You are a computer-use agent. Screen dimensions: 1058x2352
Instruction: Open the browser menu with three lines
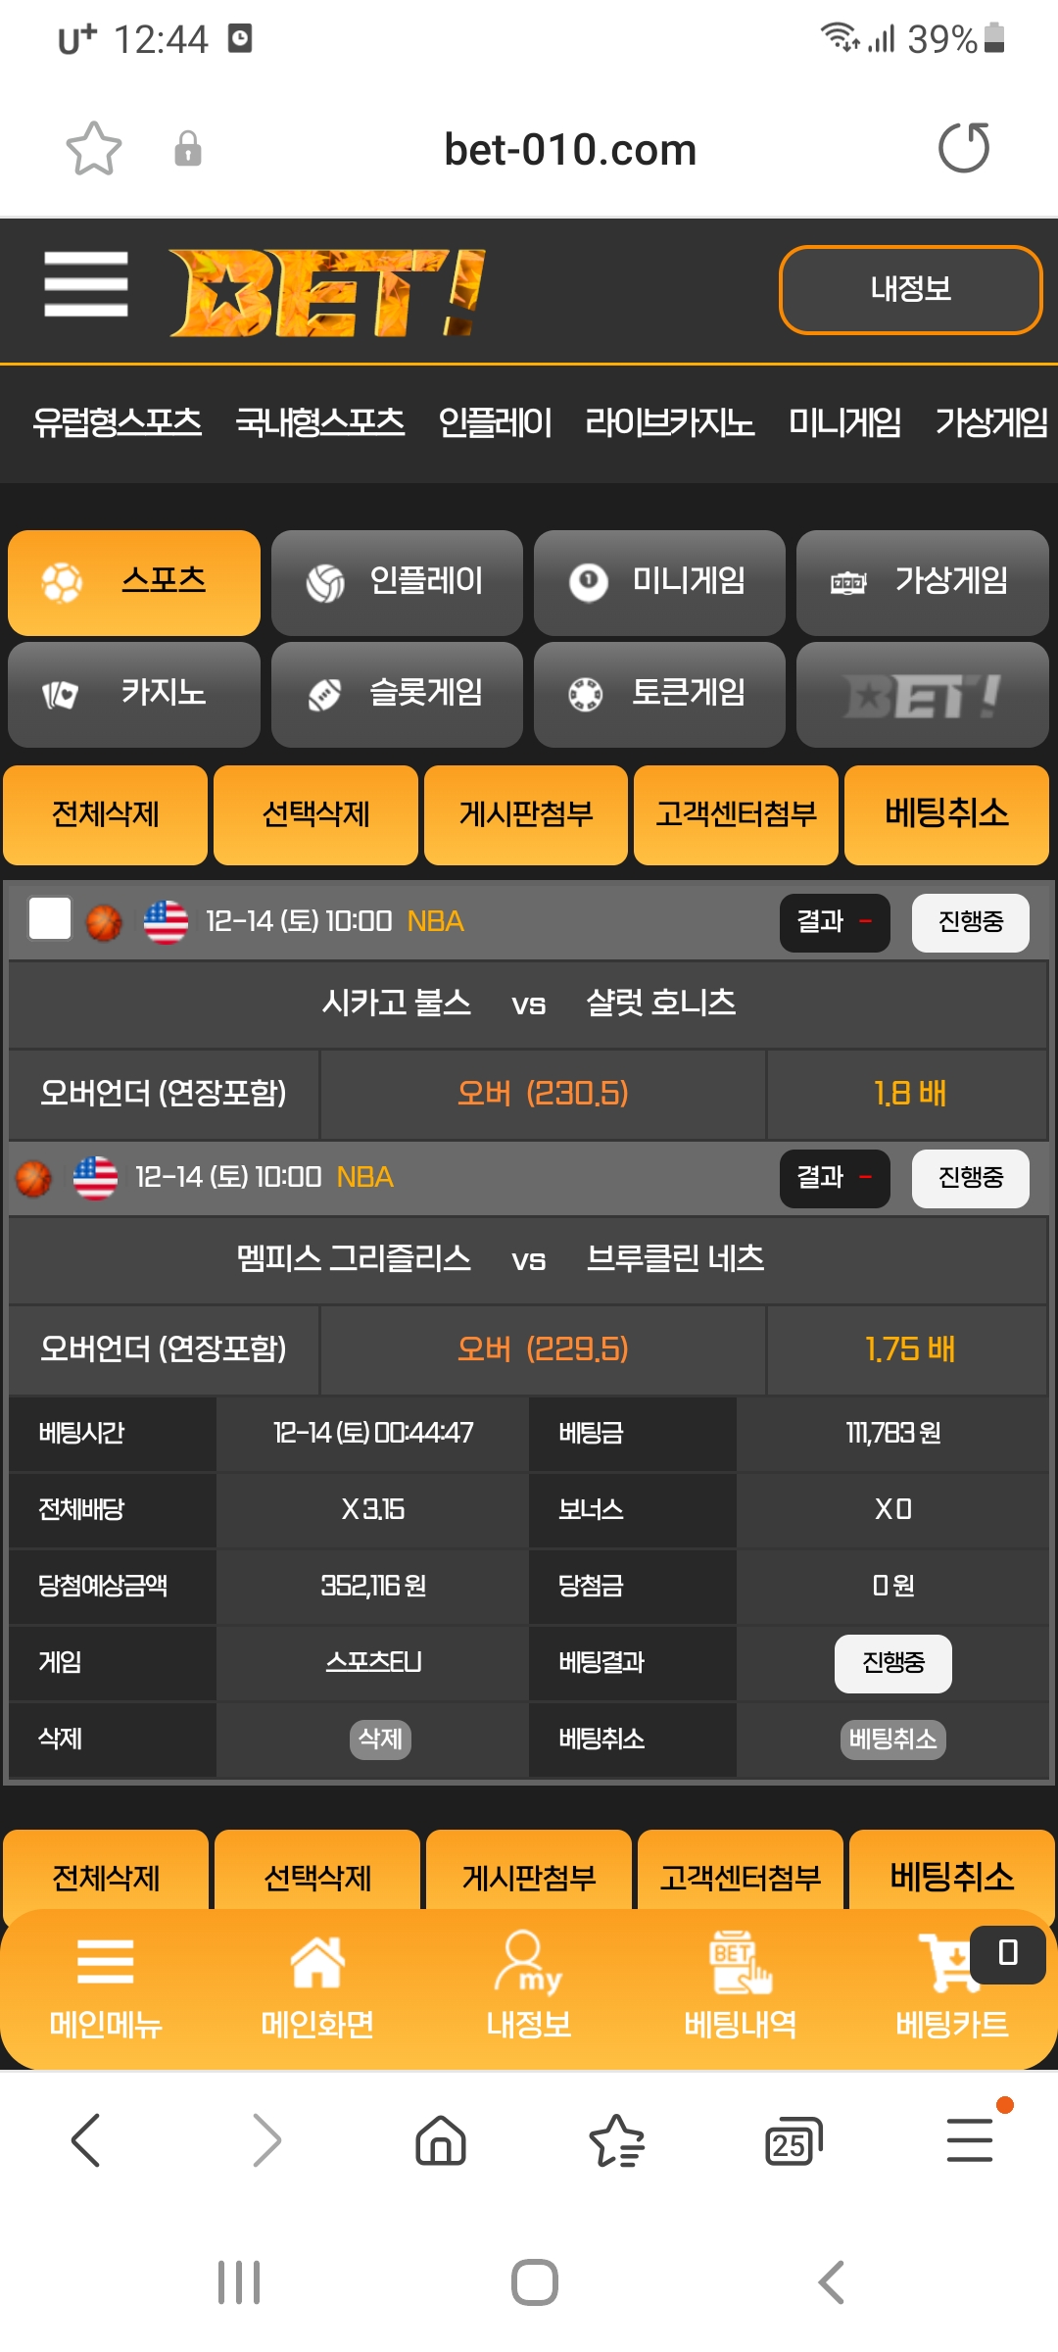(970, 2139)
